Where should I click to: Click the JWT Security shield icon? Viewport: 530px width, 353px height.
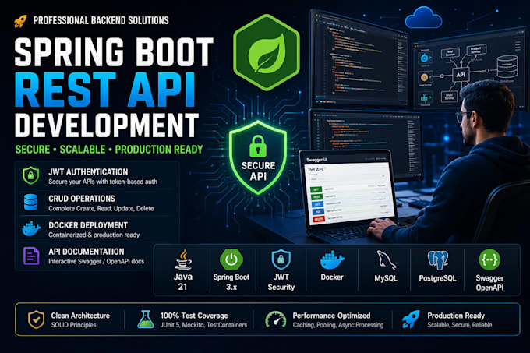tap(281, 259)
